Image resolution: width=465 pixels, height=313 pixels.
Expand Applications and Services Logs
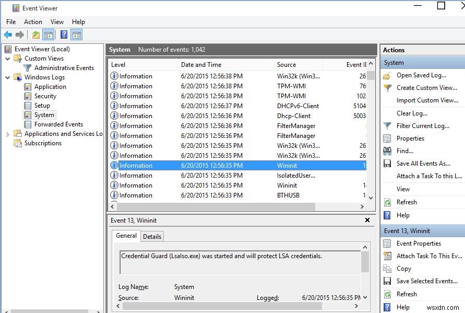(6, 133)
